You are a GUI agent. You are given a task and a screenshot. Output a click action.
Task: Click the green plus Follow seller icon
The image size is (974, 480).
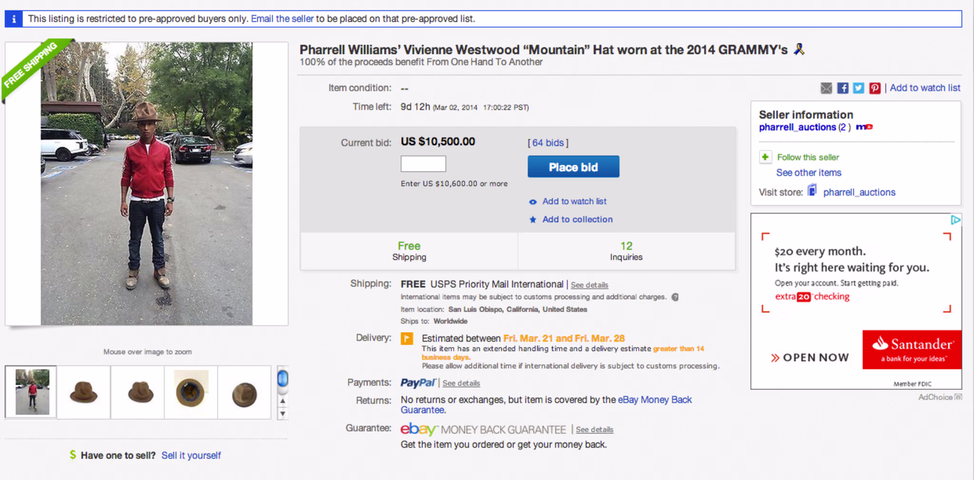pos(765,157)
